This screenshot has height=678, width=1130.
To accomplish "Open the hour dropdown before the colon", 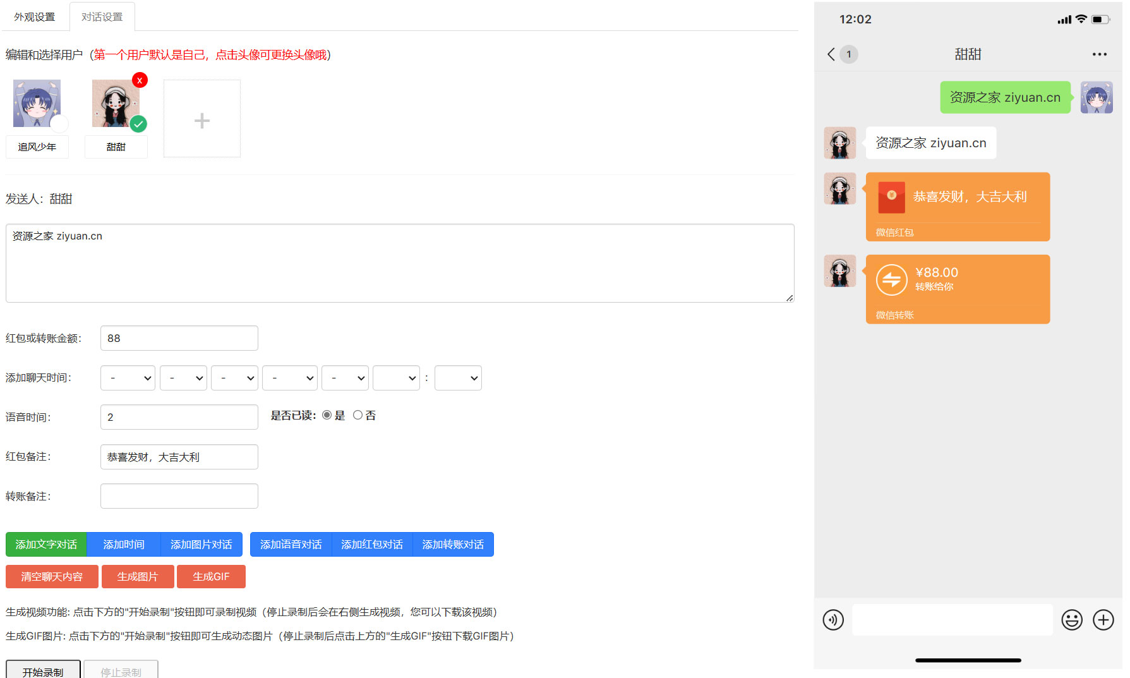I will tap(396, 377).
